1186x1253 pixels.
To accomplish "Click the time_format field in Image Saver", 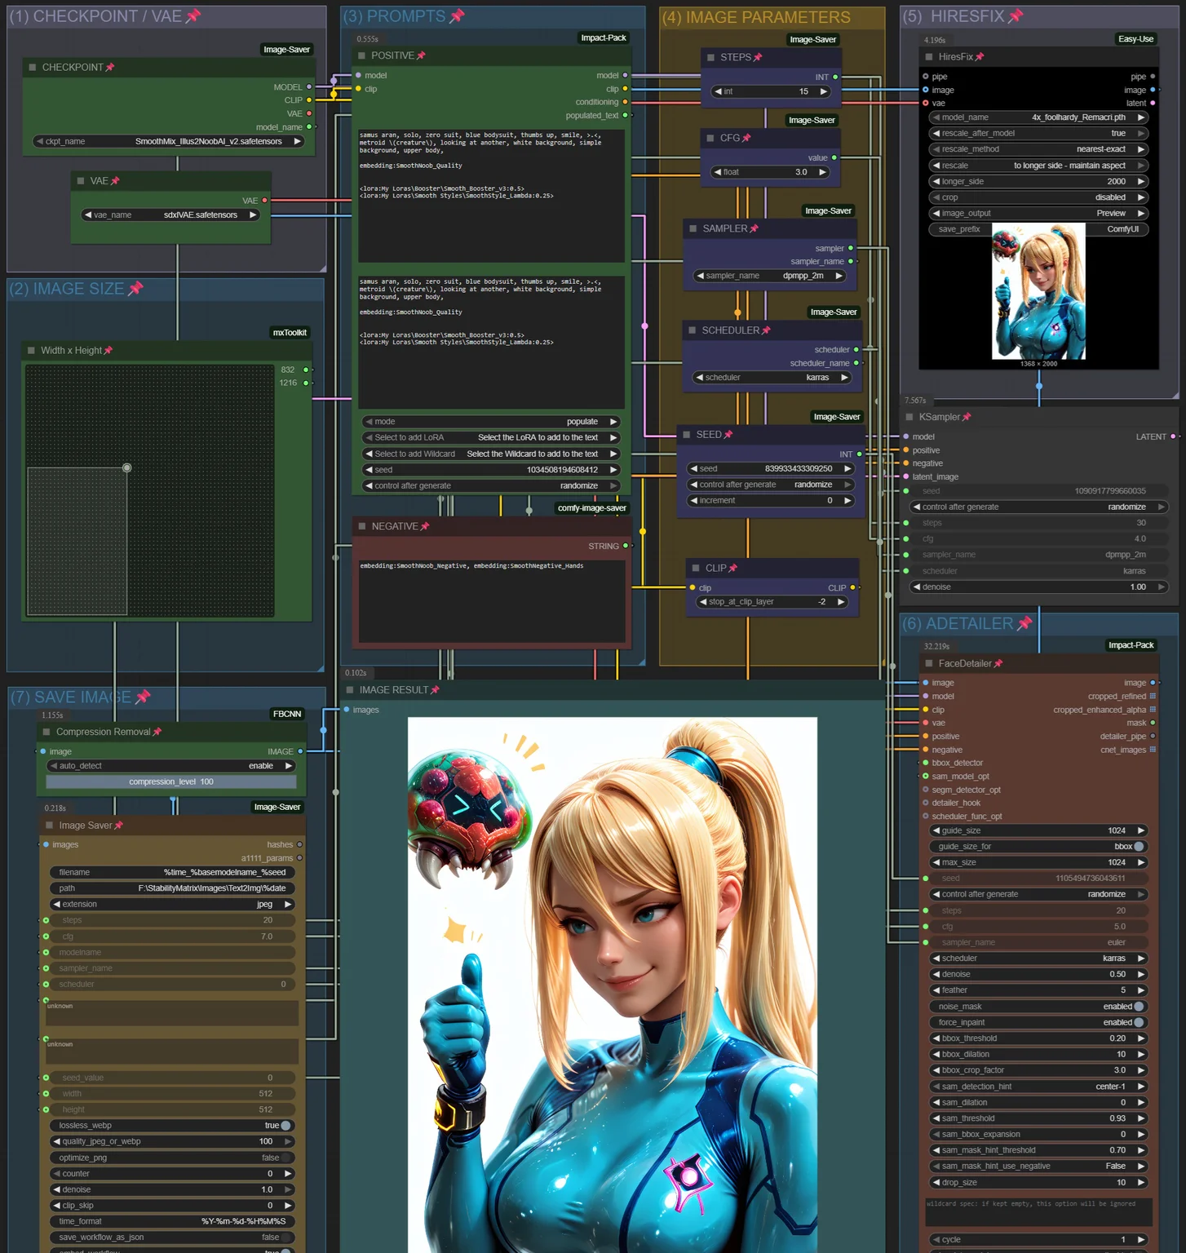I will 172,1222.
